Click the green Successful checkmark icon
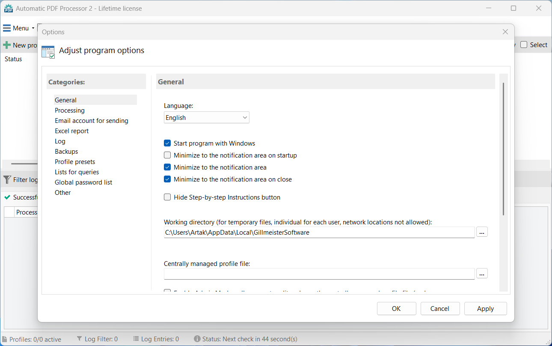 (x=7, y=197)
